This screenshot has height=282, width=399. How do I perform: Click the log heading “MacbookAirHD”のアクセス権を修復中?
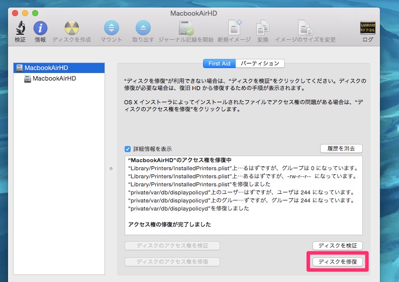[180, 160]
